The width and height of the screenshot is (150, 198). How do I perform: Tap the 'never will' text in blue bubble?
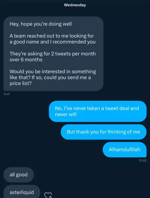(66, 114)
